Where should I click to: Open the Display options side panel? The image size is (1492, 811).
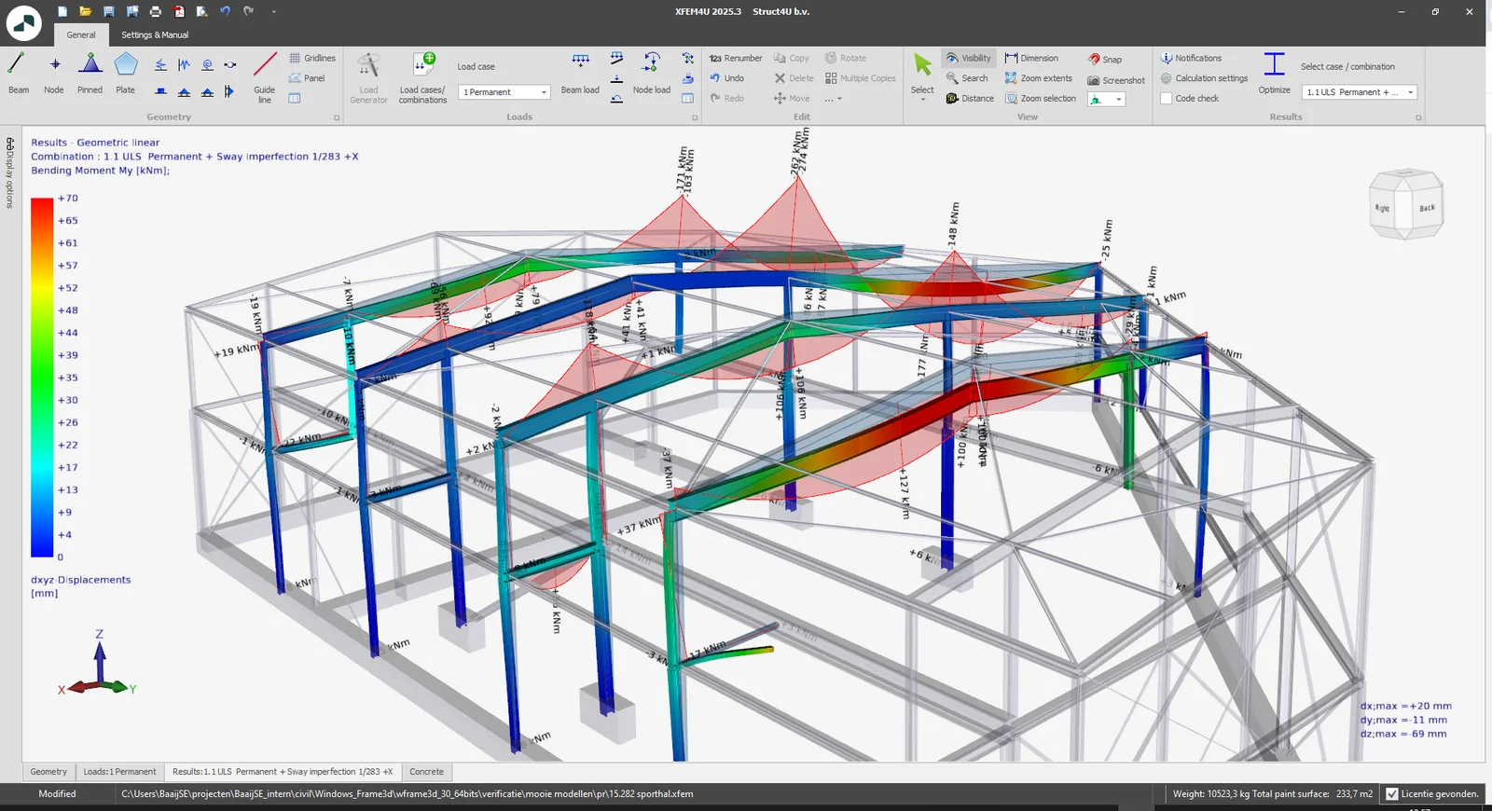point(10,172)
